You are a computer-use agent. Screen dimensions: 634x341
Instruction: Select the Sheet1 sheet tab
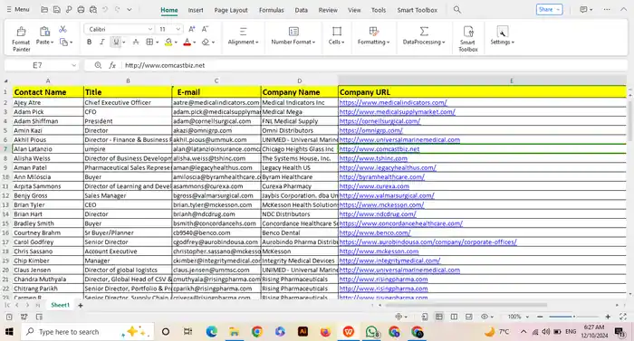[61, 305]
